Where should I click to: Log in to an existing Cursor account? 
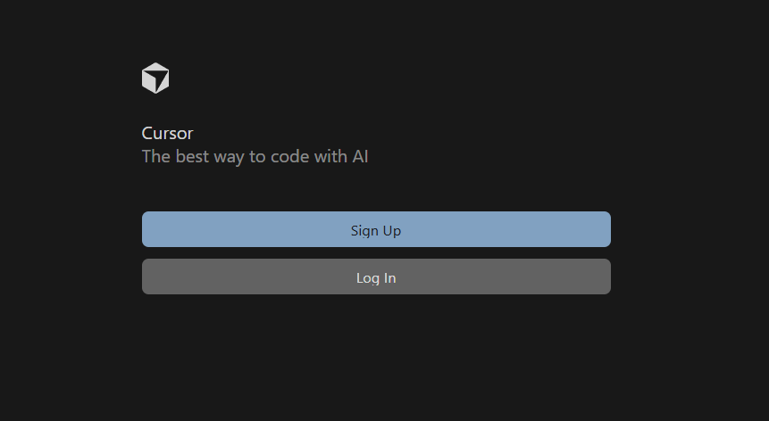[x=376, y=277]
